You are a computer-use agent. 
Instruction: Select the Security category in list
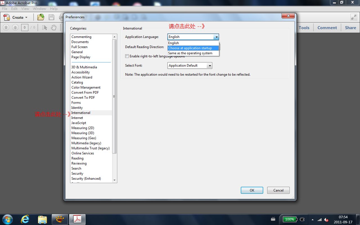tap(77, 174)
